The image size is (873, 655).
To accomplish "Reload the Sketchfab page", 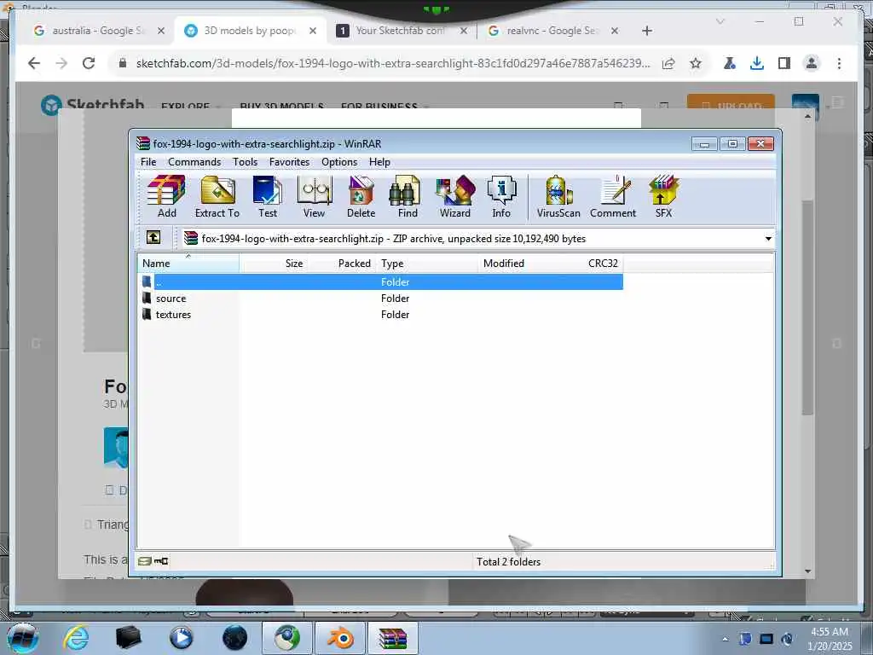I will (x=89, y=63).
